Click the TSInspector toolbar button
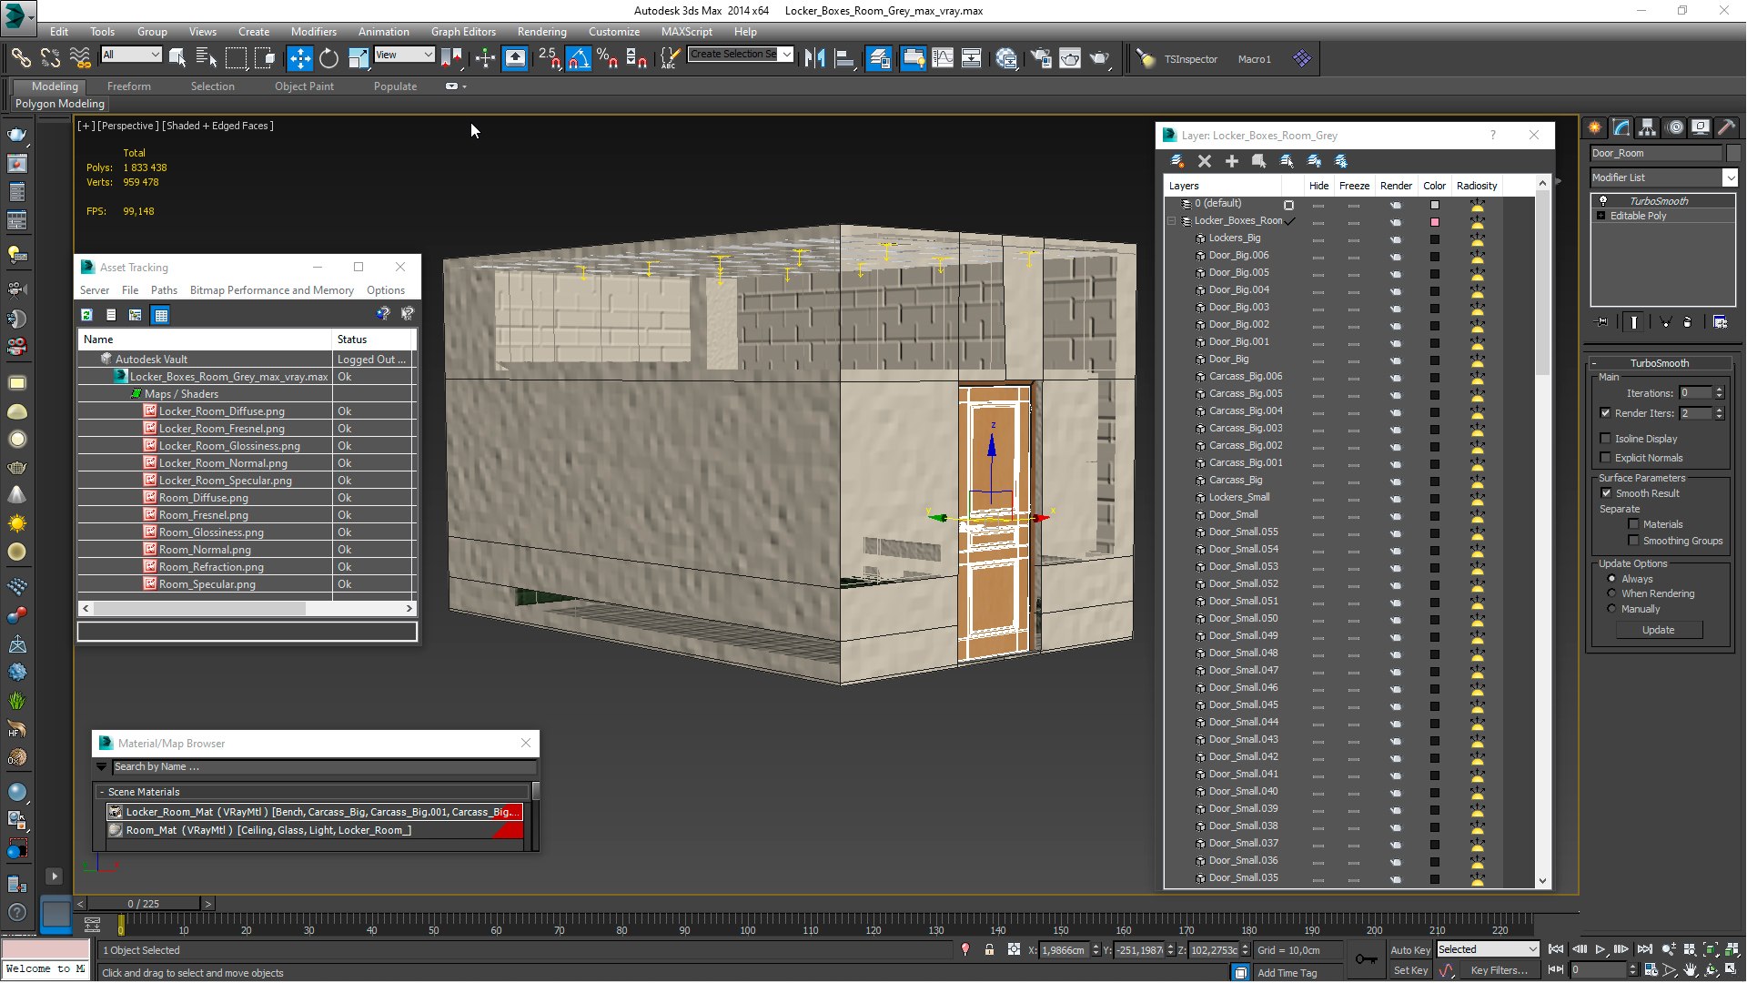 point(1190,59)
